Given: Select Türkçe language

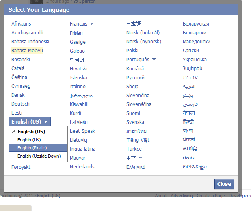Looking at the screenshot, I should [134, 149].
